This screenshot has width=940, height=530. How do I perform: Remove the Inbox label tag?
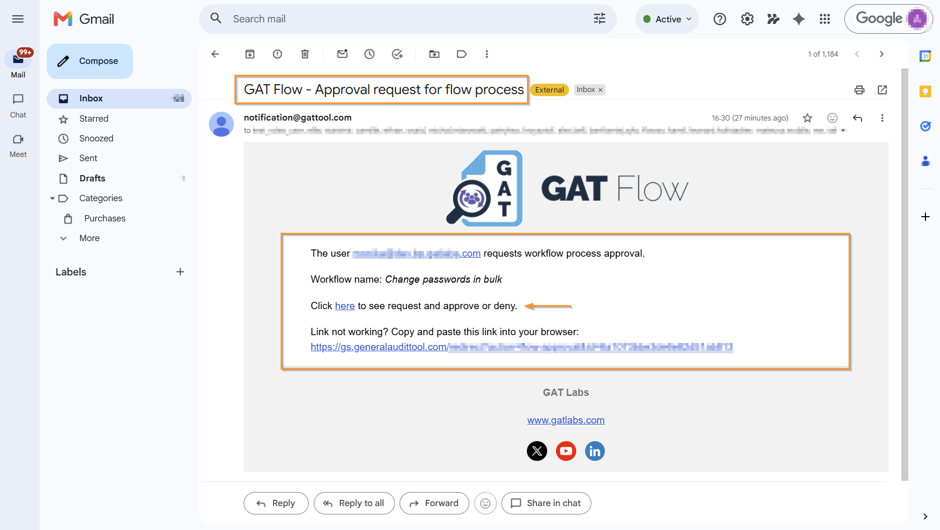coord(601,90)
